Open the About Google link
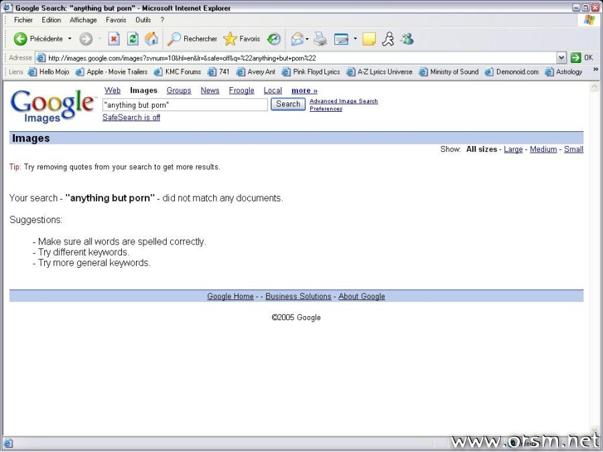Image resolution: width=603 pixels, height=452 pixels. pos(362,297)
